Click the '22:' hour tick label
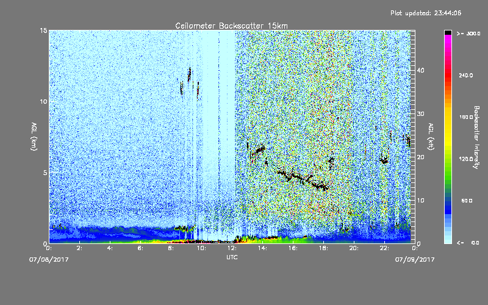 click(384, 248)
